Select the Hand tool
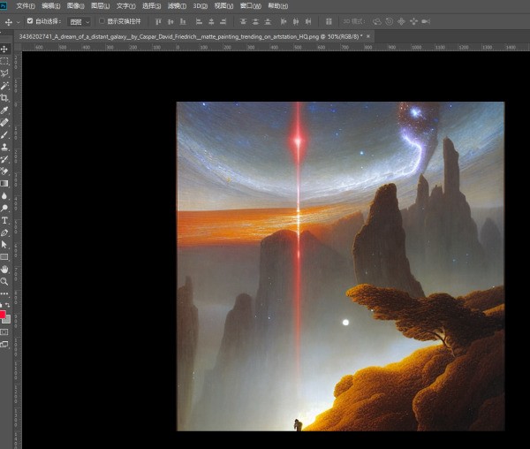 point(4,269)
